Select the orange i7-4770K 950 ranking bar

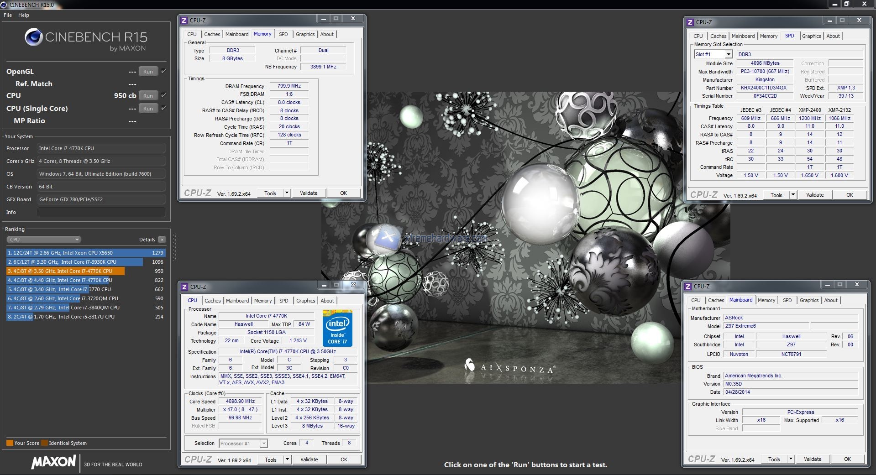pos(66,271)
